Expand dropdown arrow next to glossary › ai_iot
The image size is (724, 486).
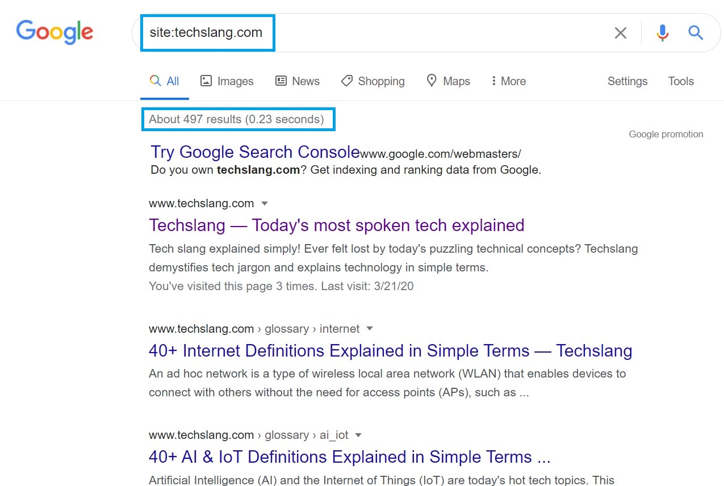click(x=358, y=435)
